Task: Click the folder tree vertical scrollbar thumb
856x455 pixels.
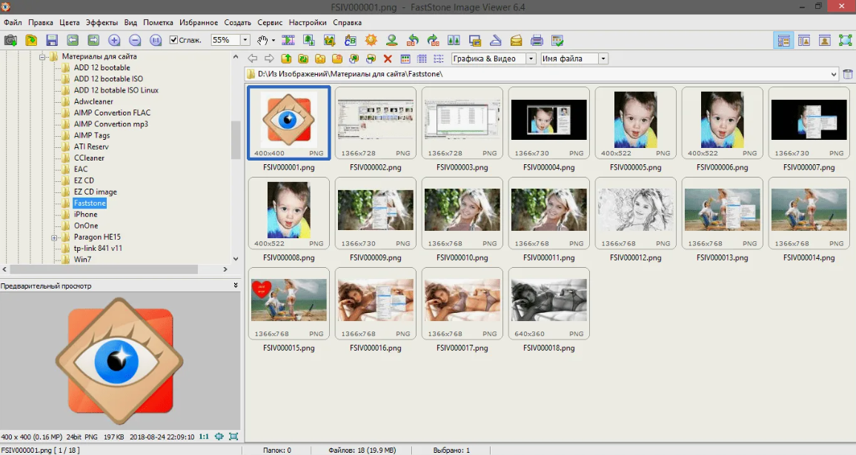Action: point(236,140)
